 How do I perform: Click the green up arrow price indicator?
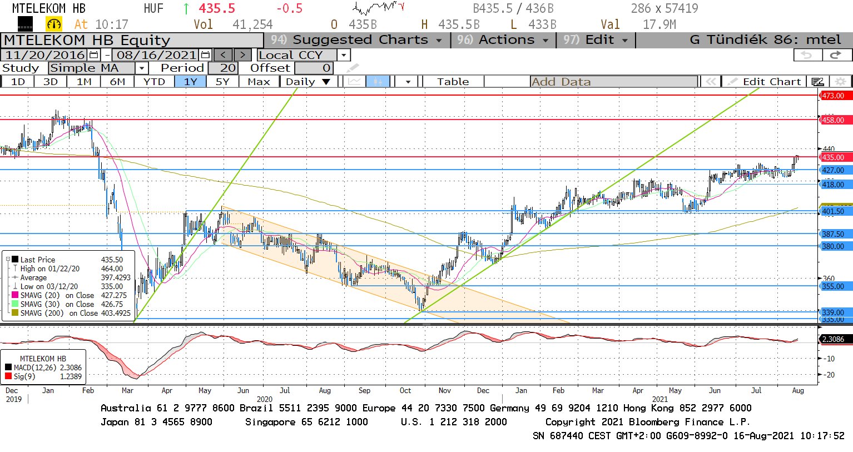(186, 8)
